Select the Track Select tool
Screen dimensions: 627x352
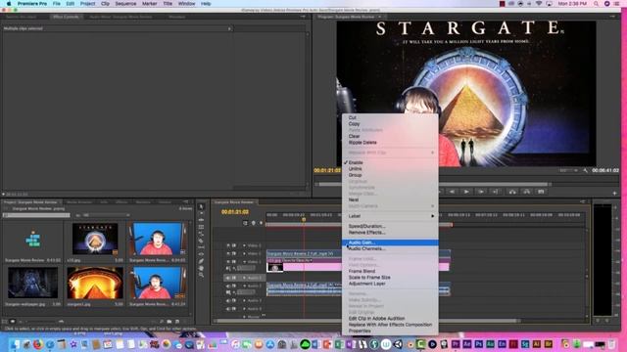tap(201, 213)
